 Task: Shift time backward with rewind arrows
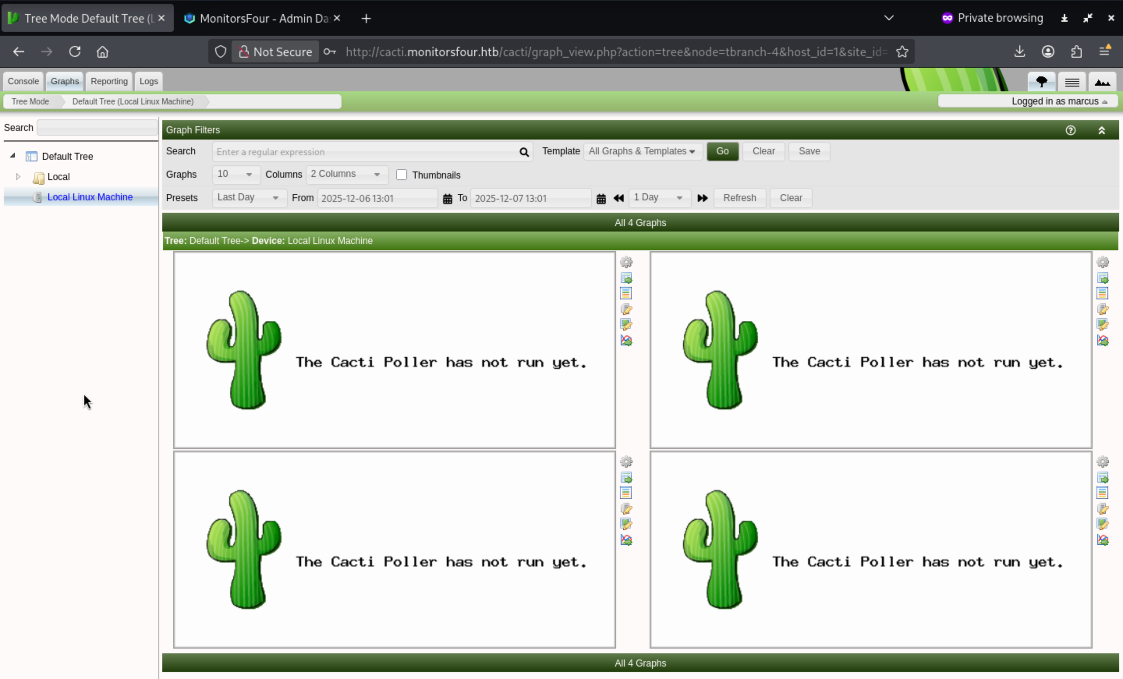point(618,198)
